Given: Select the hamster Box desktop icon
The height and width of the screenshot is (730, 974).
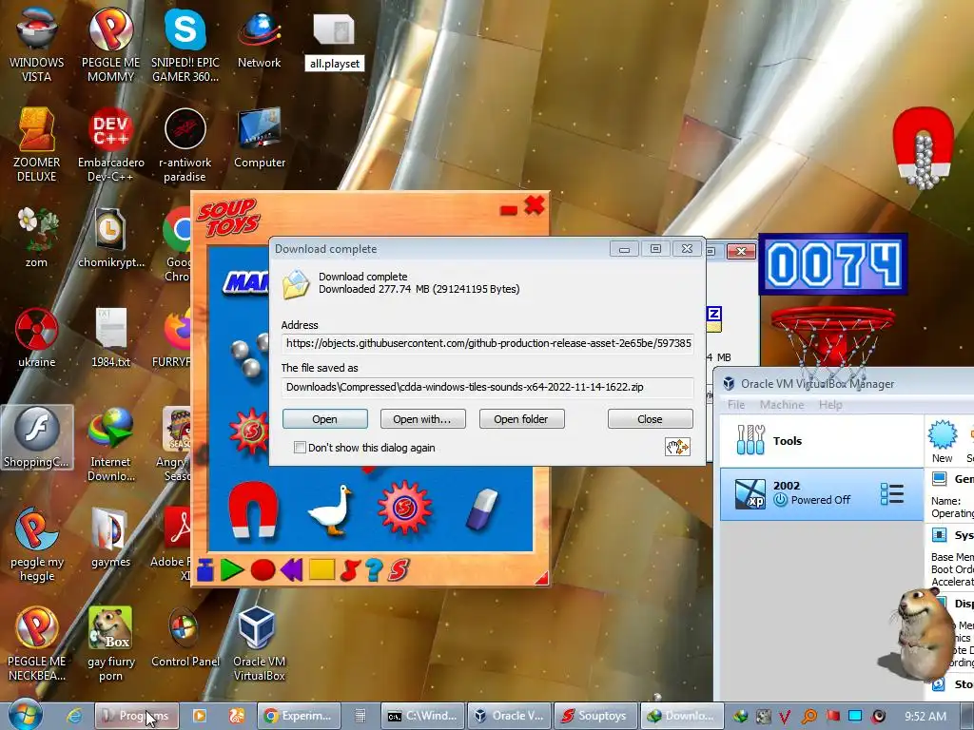Looking at the screenshot, I should pyautogui.click(x=110, y=644).
